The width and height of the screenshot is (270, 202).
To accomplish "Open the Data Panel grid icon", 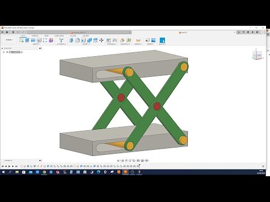I will 2,32.
